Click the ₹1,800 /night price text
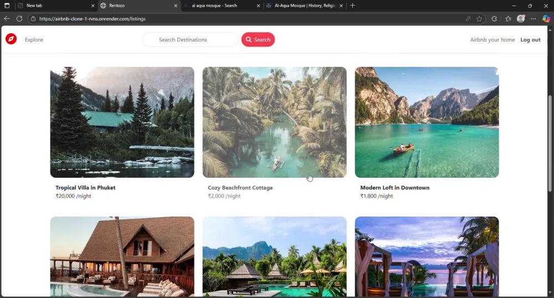 (376, 196)
